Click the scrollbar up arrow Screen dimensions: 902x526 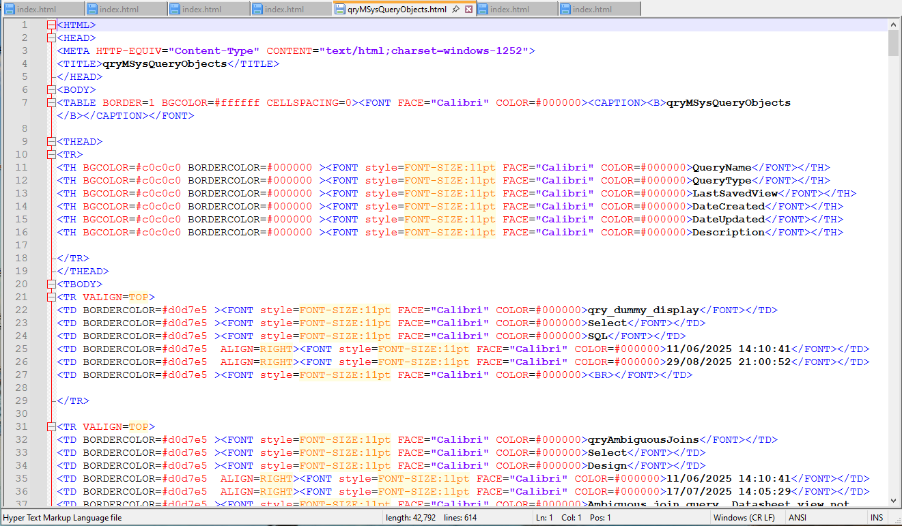[893, 25]
